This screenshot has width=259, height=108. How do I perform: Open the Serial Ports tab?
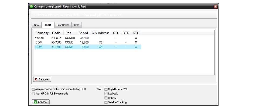coord(63,25)
